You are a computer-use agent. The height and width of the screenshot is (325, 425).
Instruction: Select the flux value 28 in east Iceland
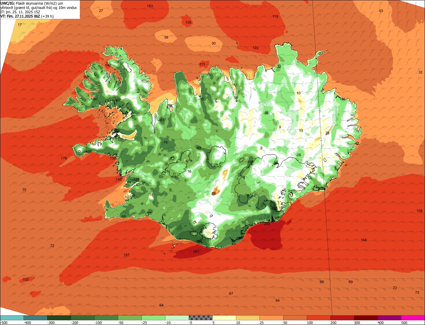(x=327, y=133)
